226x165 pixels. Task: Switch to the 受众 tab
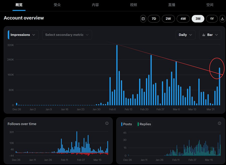(57, 5)
